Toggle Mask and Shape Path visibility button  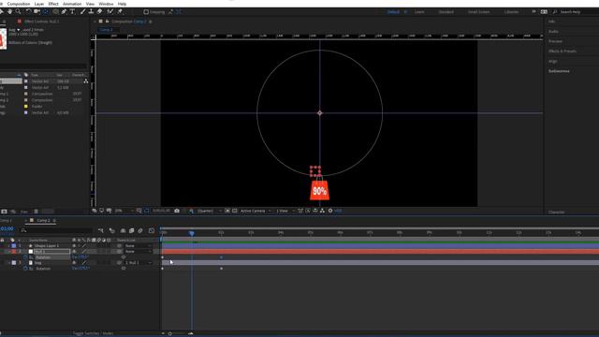pos(147,211)
